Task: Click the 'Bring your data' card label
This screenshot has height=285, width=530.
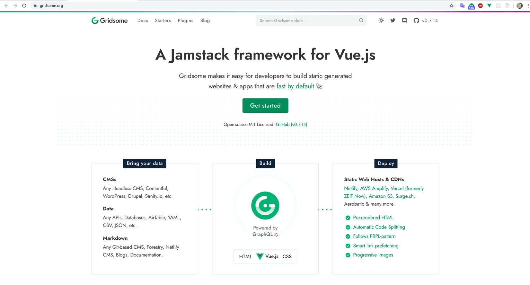Action: (x=145, y=164)
